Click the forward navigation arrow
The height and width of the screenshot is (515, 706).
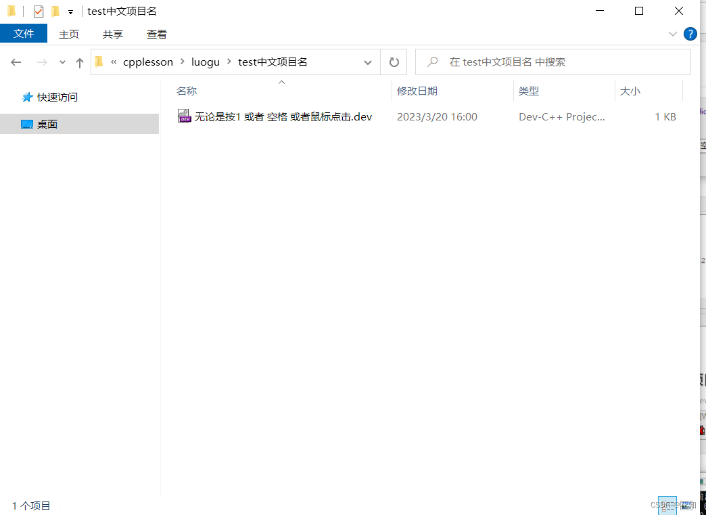[42, 62]
